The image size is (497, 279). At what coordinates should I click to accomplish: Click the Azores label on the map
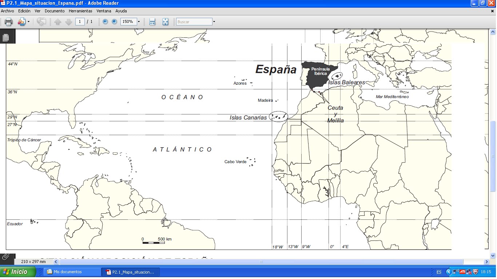pyautogui.click(x=240, y=83)
